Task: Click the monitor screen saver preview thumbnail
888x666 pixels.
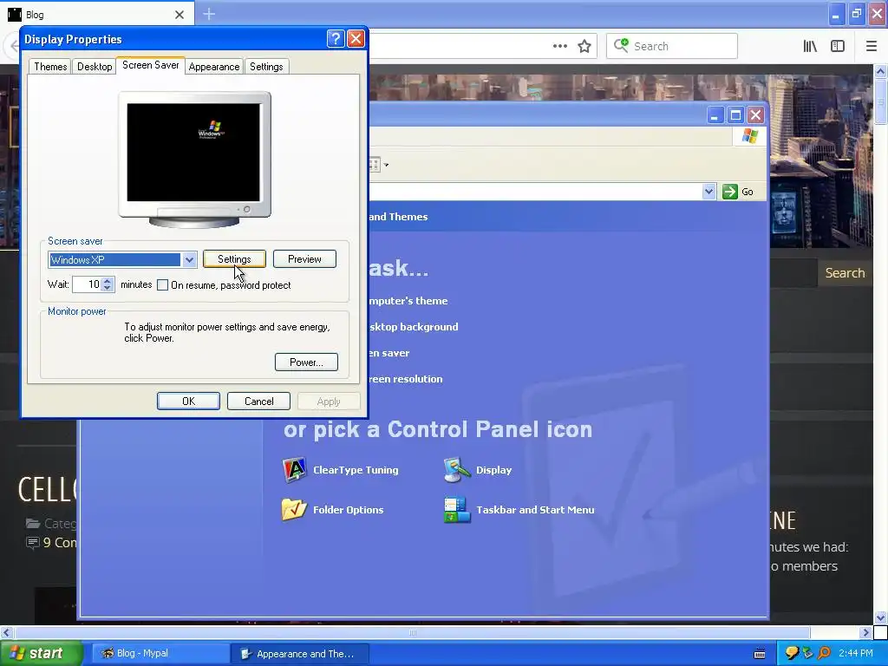Action: [x=193, y=153]
